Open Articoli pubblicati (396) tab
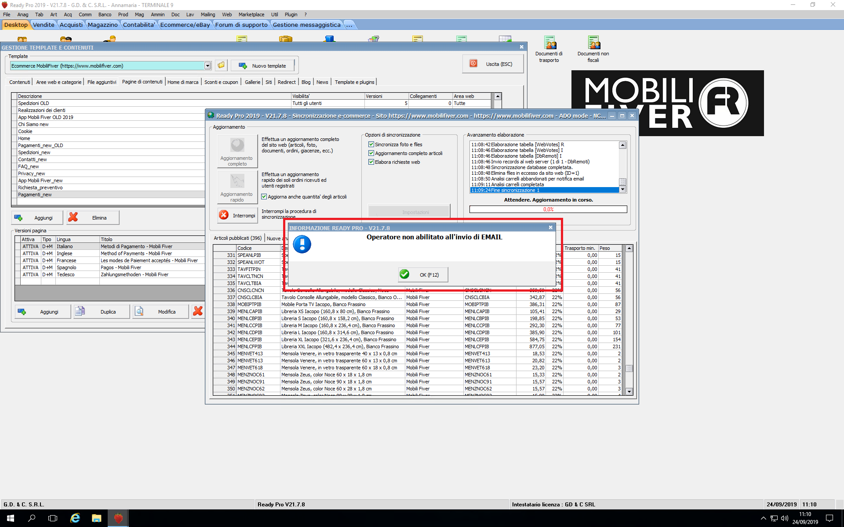This screenshot has width=844, height=527. coord(237,238)
